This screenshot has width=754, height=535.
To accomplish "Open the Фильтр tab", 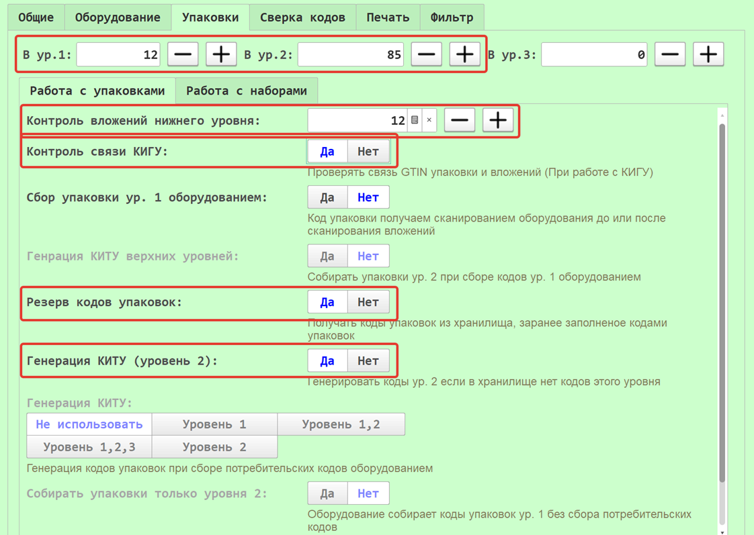I will [452, 17].
